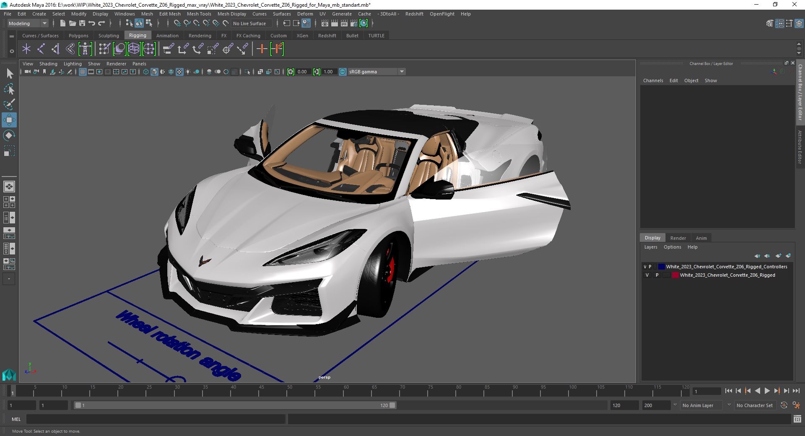Viewport: 805px width, 436px height.
Task: Click the Save Scene disk icon
Action: click(82, 23)
